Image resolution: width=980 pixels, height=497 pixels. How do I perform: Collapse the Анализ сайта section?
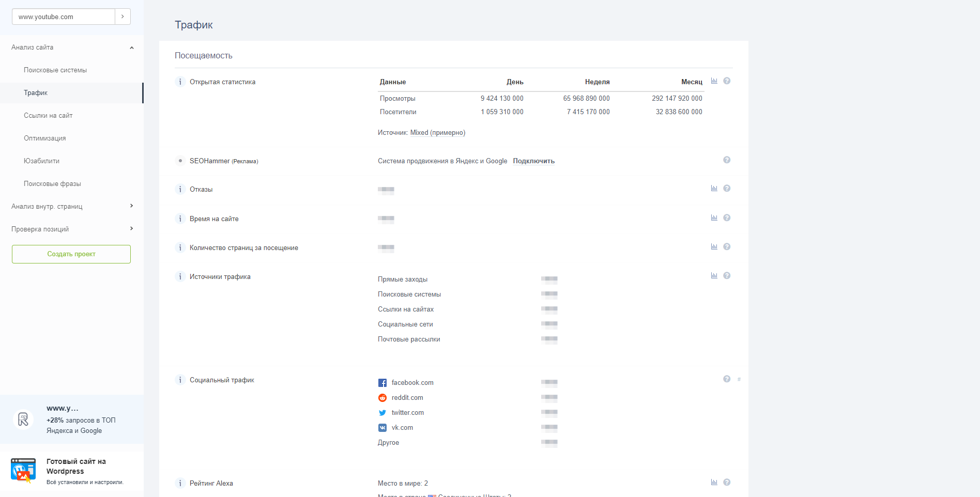point(132,48)
